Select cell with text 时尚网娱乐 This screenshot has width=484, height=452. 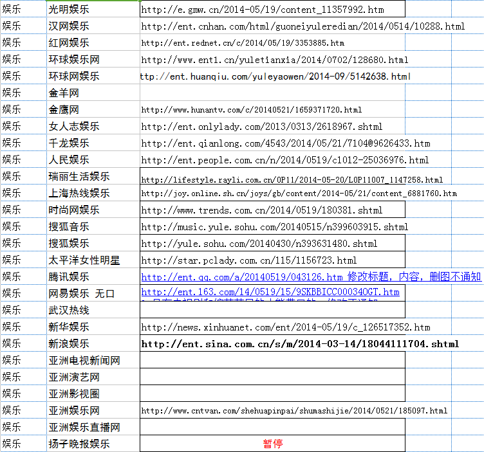click(93, 210)
